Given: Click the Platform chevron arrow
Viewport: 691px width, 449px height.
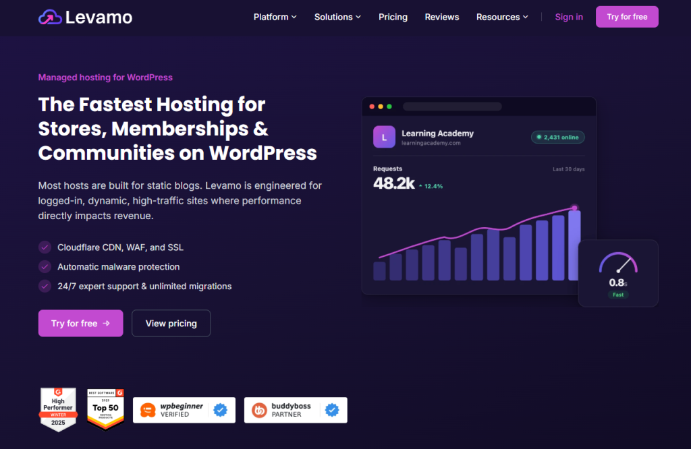Looking at the screenshot, I should [294, 17].
